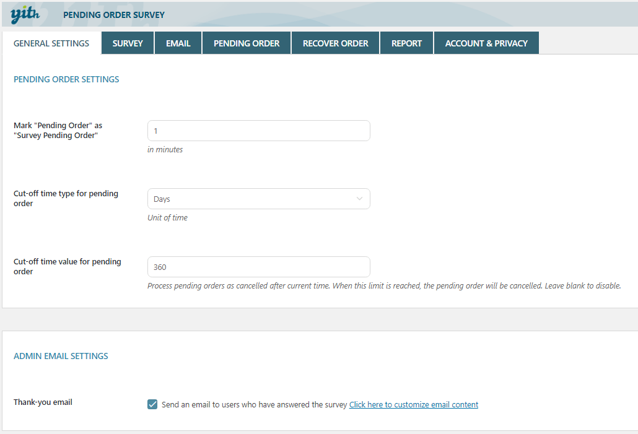Click the 'Cut-off time value for pending order' label
Image resolution: width=638 pixels, height=434 pixels.
[x=67, y=266]
